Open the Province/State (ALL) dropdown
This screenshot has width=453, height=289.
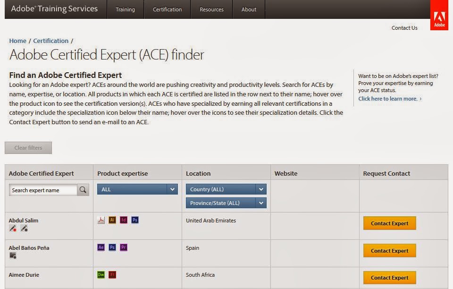(x=226, y=203)
